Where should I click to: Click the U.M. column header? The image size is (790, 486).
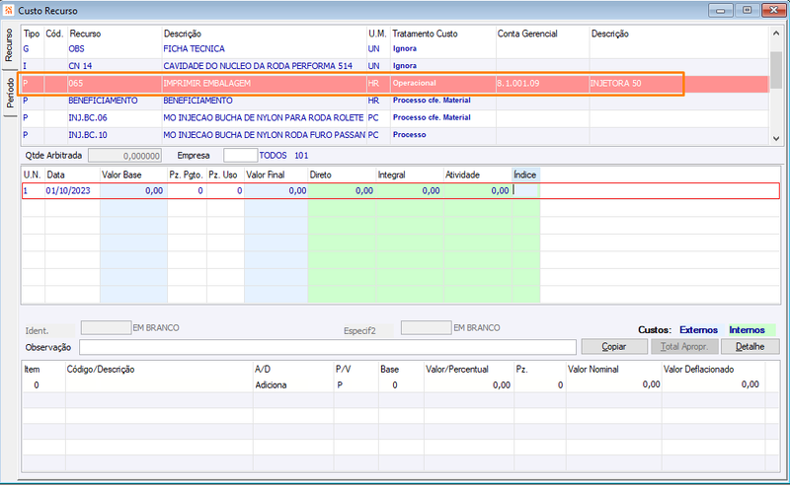pos(377,34)
